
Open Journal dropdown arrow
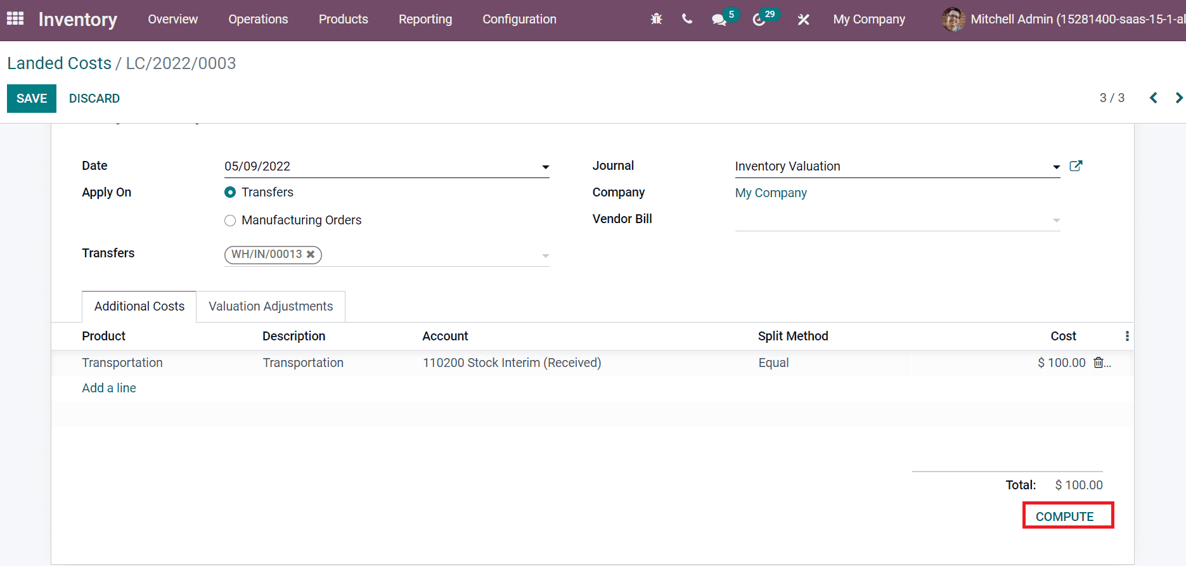1056,167
